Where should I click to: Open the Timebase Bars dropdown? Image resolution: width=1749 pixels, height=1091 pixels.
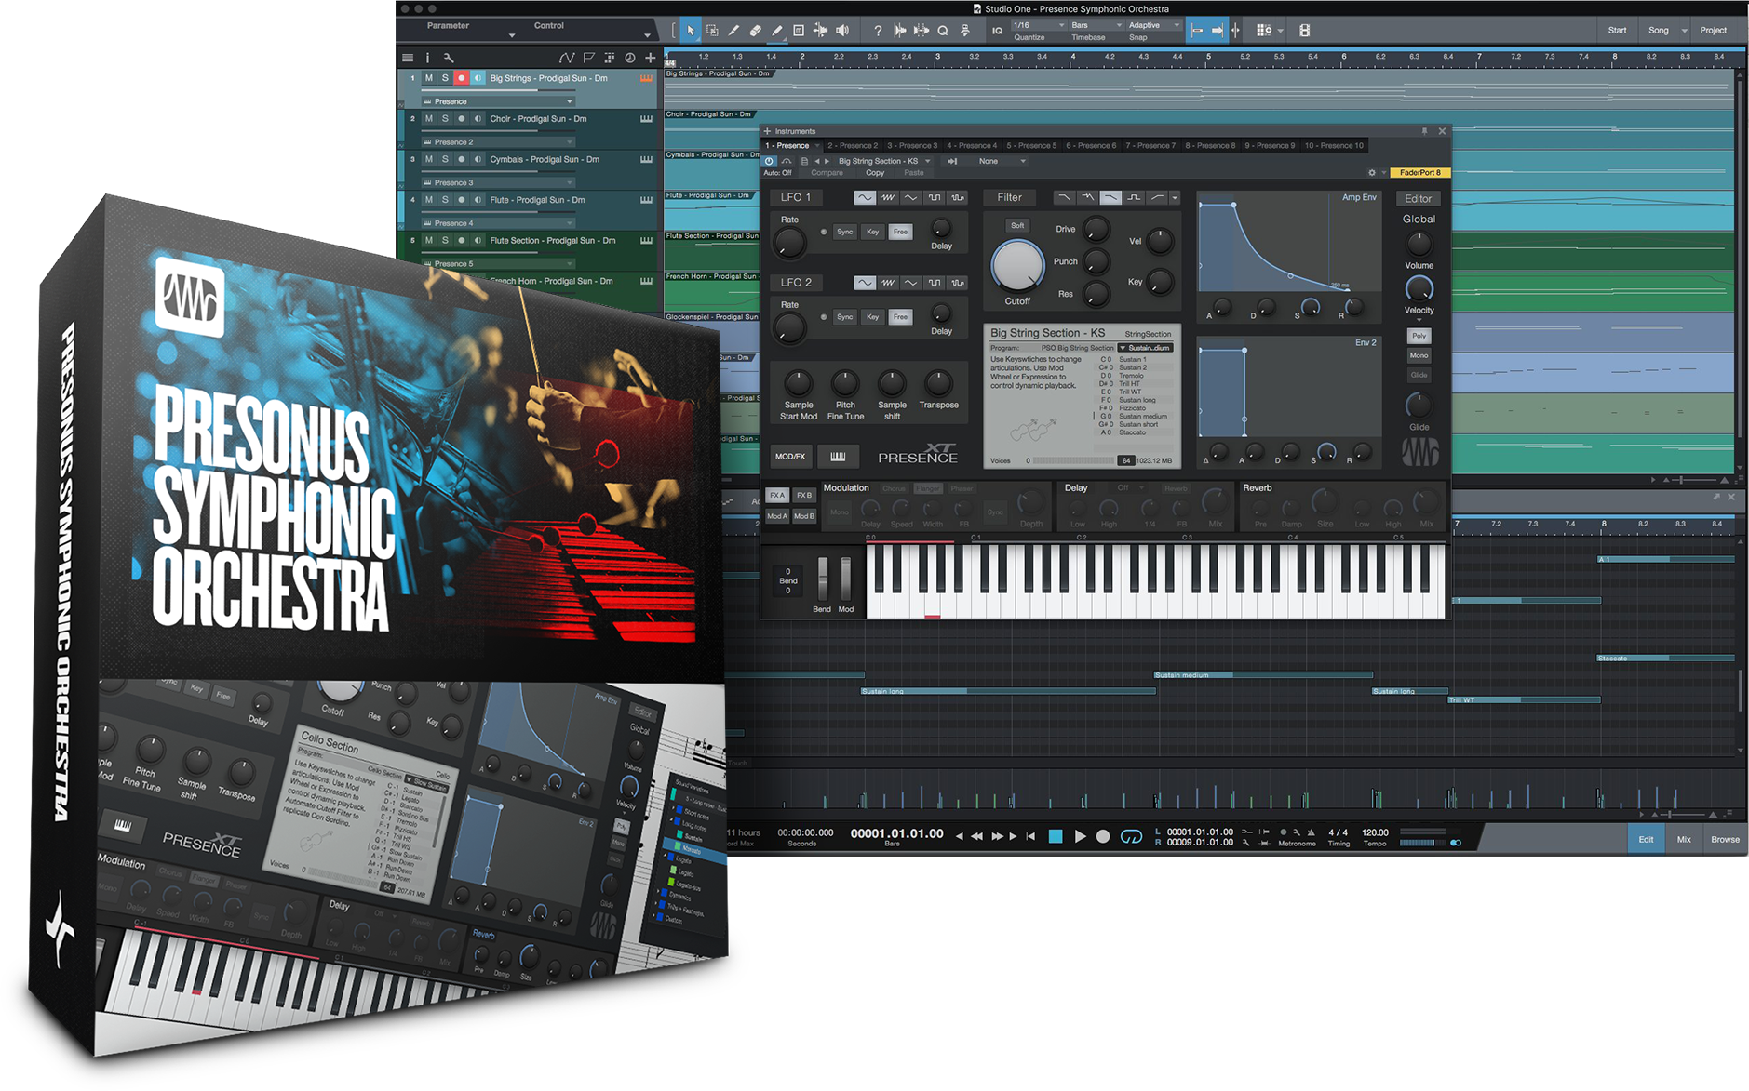point(1096,25)
